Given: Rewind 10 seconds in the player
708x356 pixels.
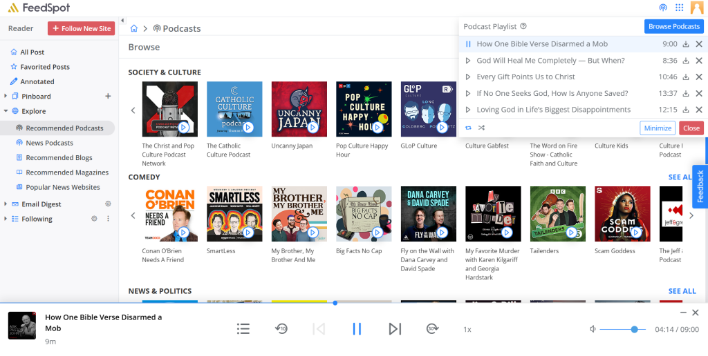Looking at the screenshot, I should pos(281,329).
